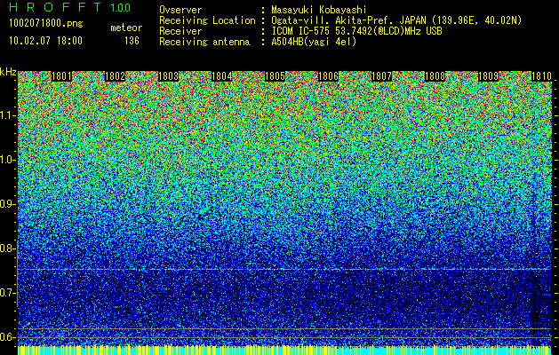Click the 1804 time marker
Image resolution: width=559 pixels, height=355 pixels.
(222, 76)
